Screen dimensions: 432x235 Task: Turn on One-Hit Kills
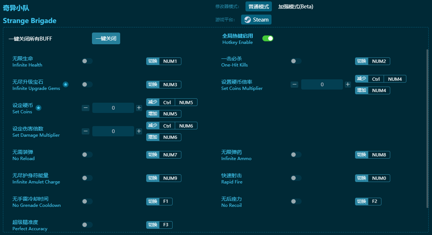click(296, 61)
